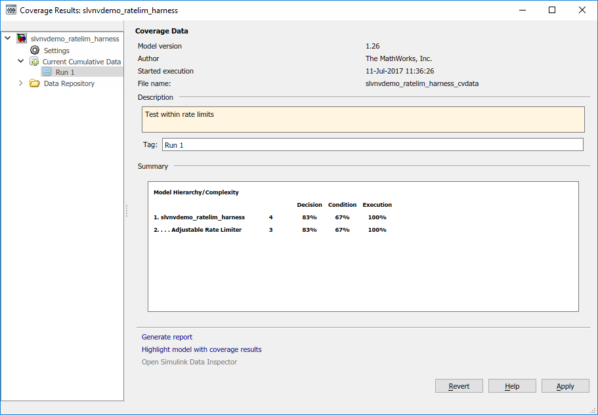The height and width of the screenshot is (415, 598).
Task: Select slvnvdemo_ratelim_harness root tree item
Action: 75,39
